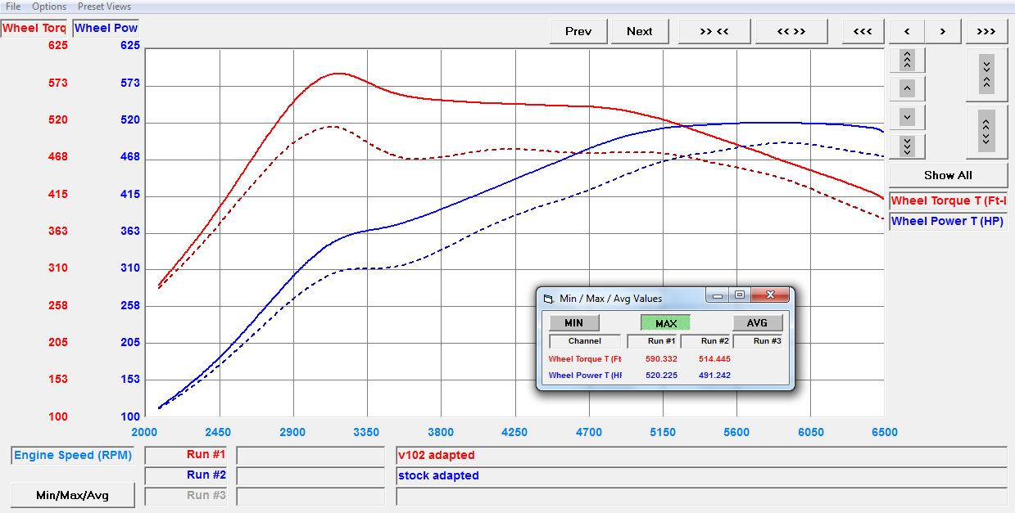Click the horizontal zoom-out '<< >>' button
The width and height of the screenshot is (1015, 513).
(791, 31)
